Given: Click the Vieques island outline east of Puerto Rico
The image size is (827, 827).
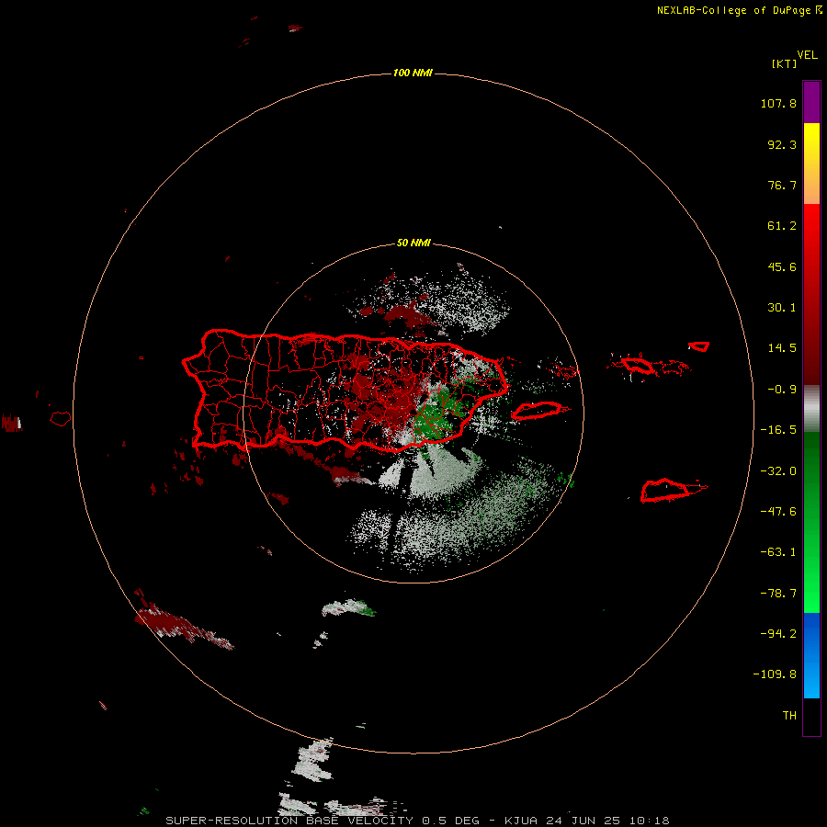Looking at the screenshot, I should (x=537, y=411).
